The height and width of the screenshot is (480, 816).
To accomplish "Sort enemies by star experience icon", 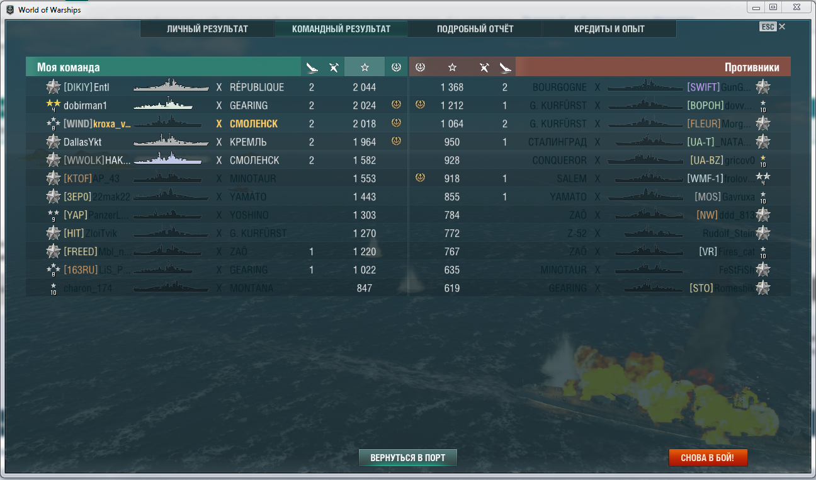I will [452, 67].
